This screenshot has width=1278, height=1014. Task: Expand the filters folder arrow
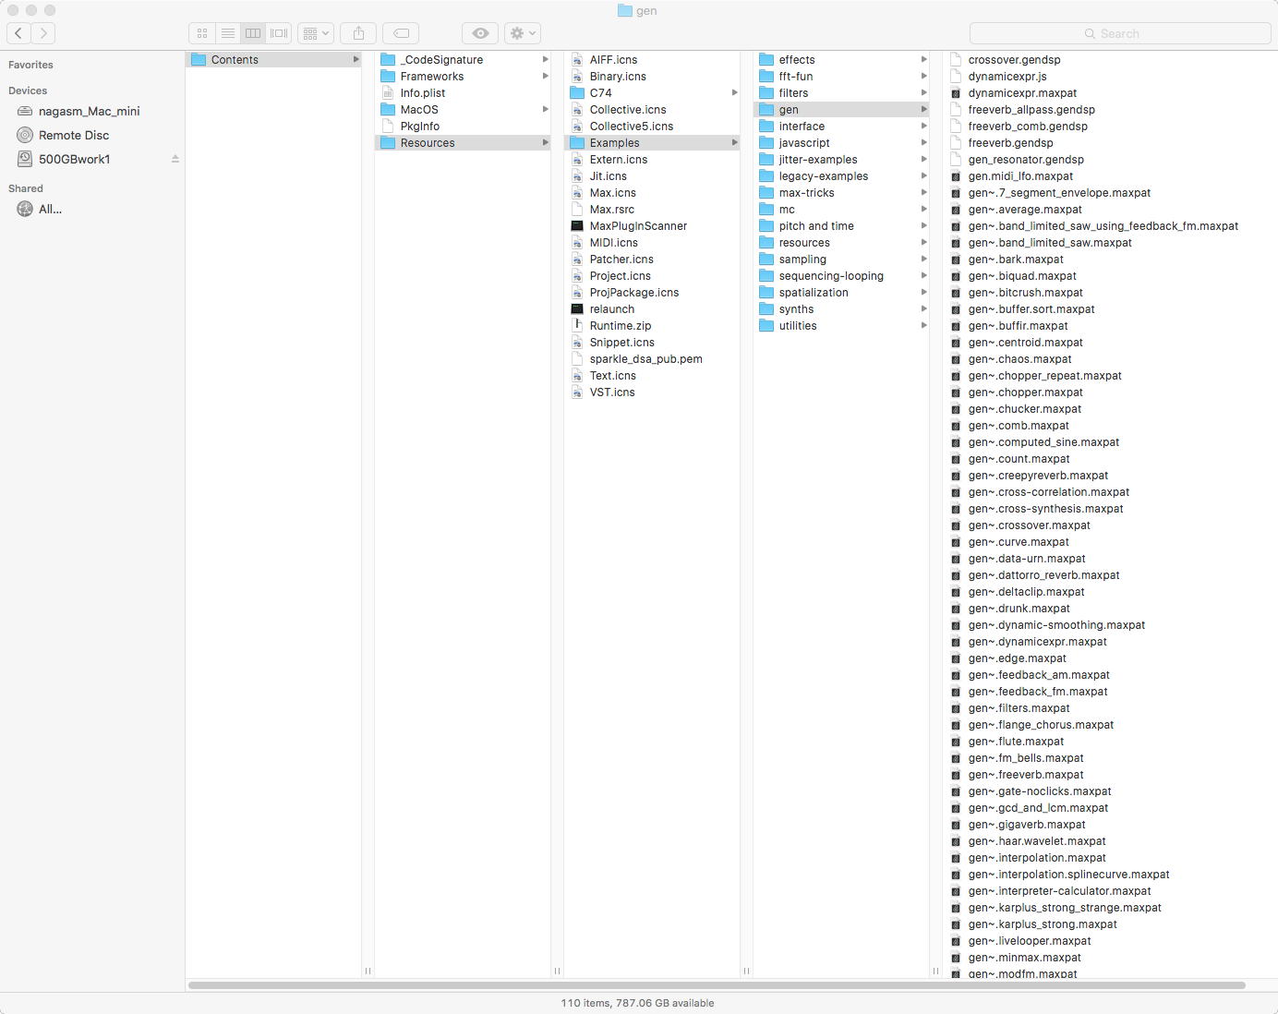pyautogui.click(x=924, y=92)
